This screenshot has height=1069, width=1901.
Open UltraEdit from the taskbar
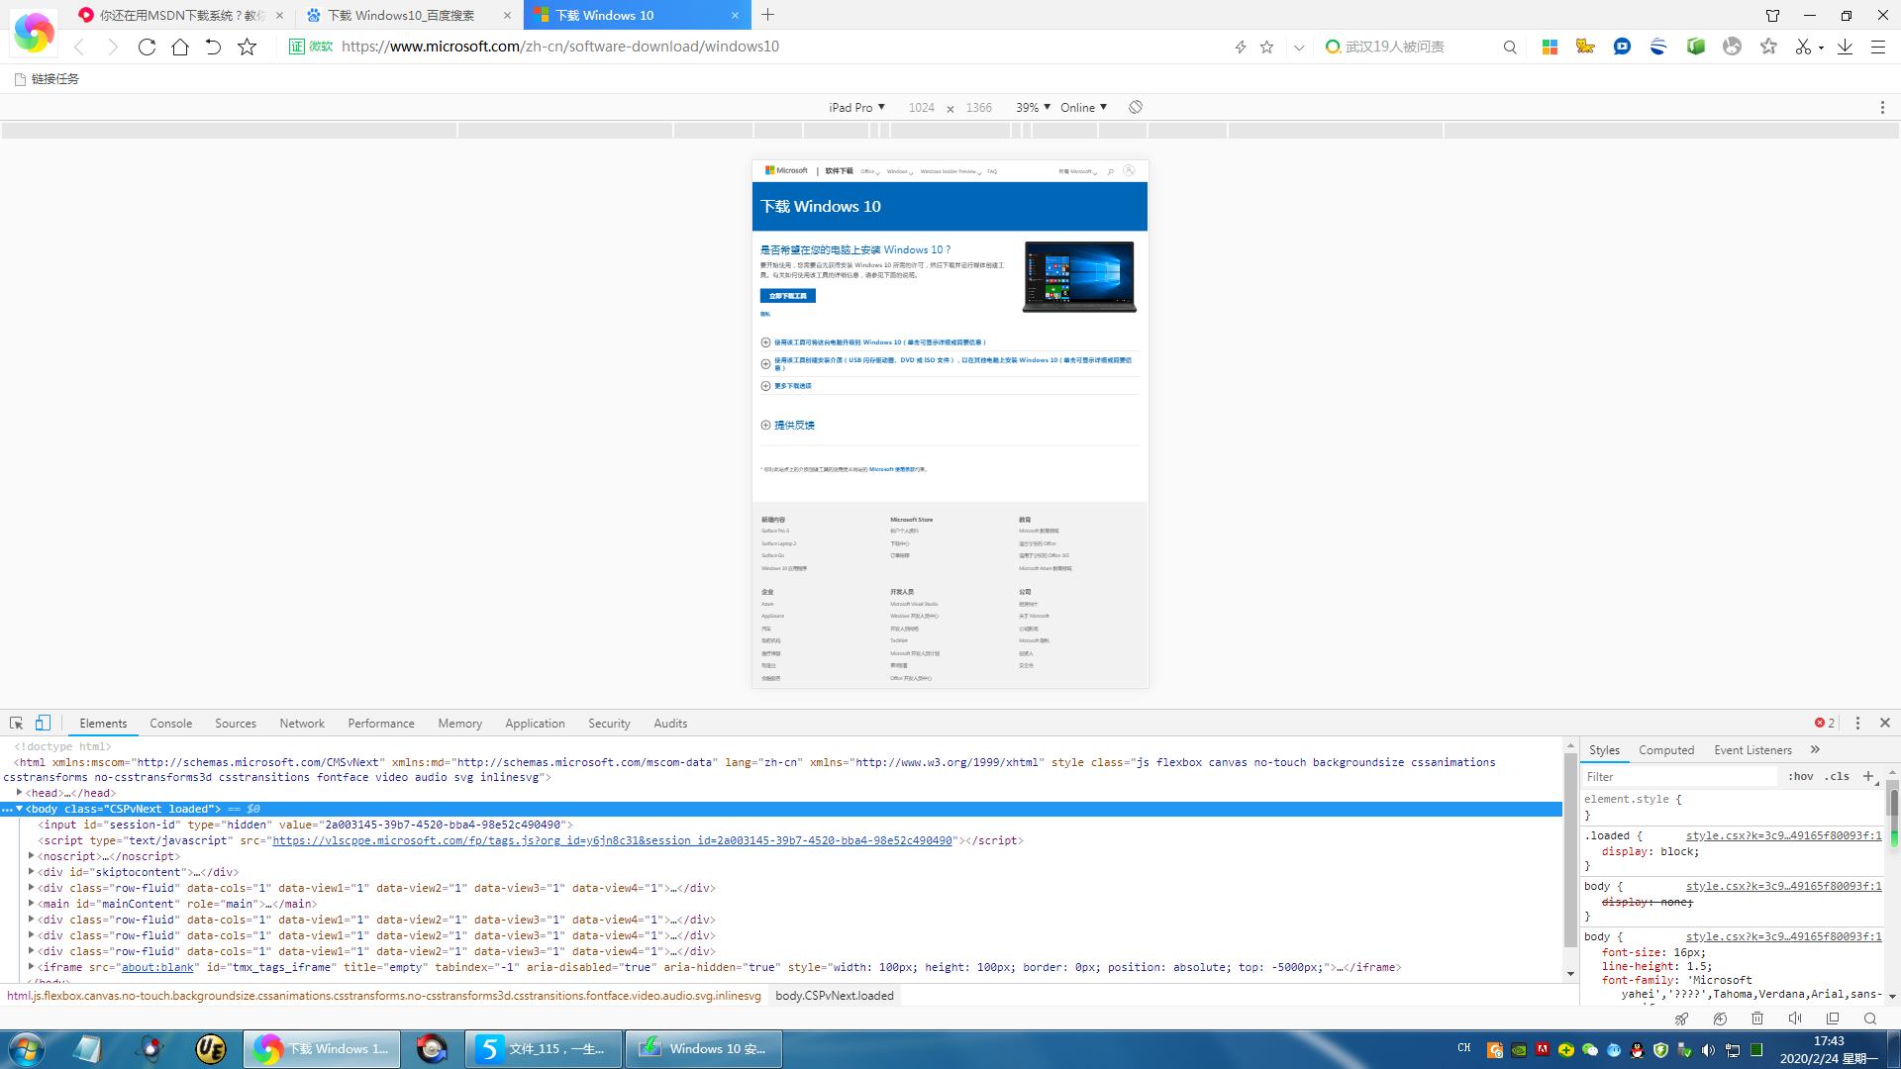click(210, 1049)
